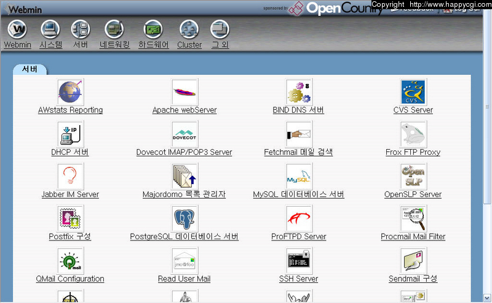
Task: Follow the ProFTPD Server link
Action: pos(299,237)
